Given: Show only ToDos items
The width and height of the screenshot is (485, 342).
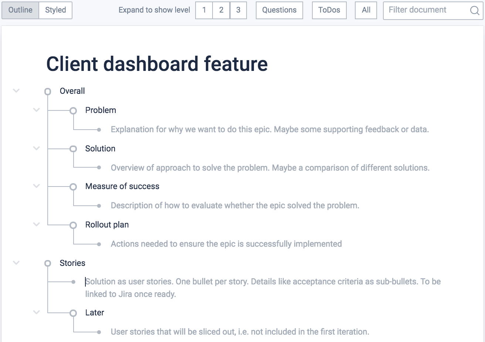Looking at the screenshot, I should 329,10.
